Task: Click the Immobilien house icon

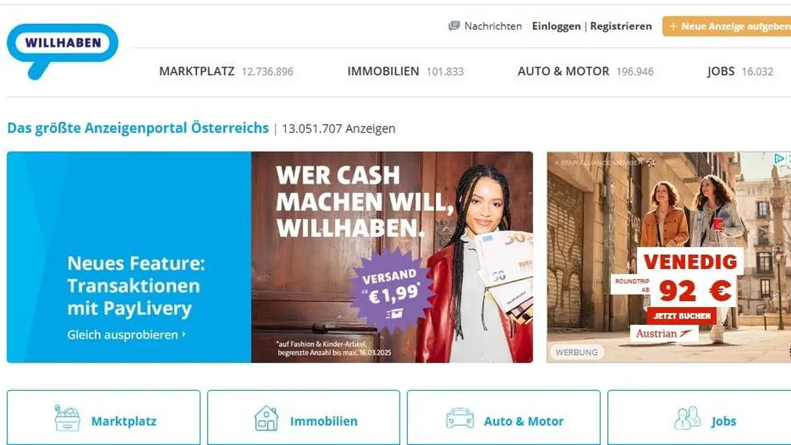Action: 266,418
